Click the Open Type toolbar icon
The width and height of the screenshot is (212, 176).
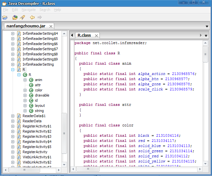pyautogui.click(x=15, y=17)
